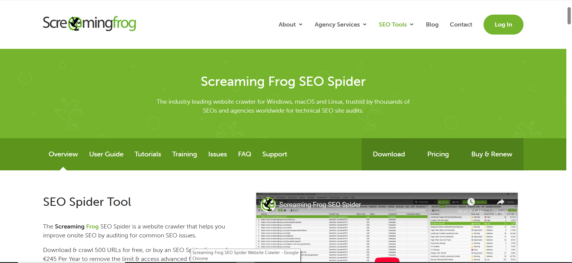The image size is (572, 263).
Task: Open the Agency Services menu
Action: (x=337, y=24)
